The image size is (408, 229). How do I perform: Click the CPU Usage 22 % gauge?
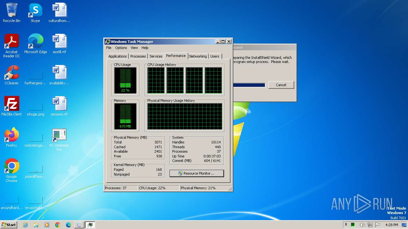[125, 80]
